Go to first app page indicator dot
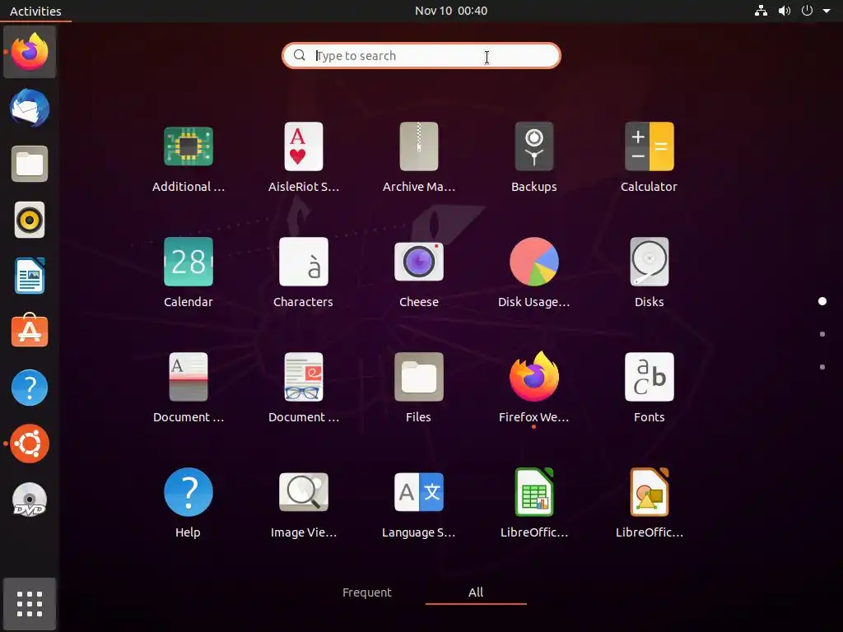The width and height of the screenshot is (843, 632). (x=822, y=301)
